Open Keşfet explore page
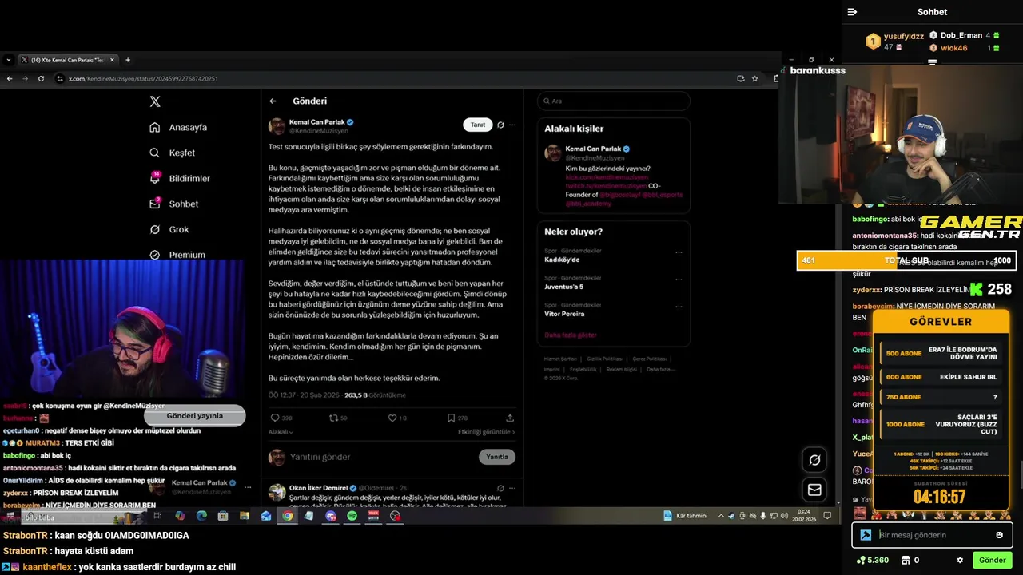1023x575 pixels. tap(172, 153)
